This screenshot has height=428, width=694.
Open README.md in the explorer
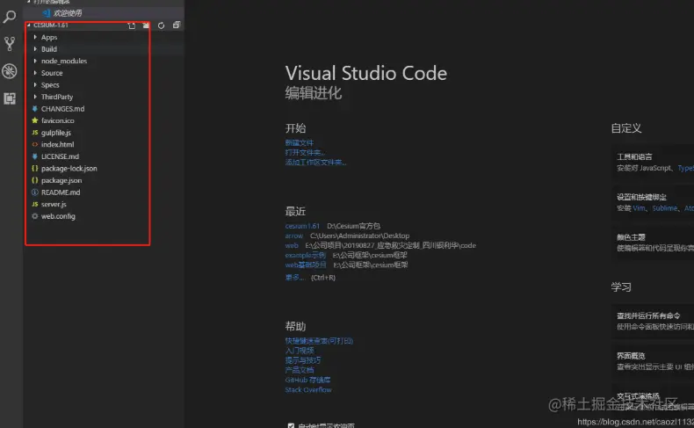(61, 192)
